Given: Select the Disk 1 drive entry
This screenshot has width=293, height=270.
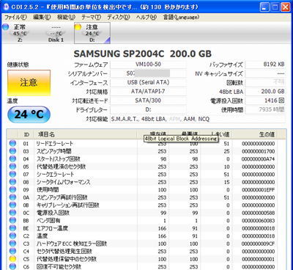Looking at the screenshot, I should 56,33.
